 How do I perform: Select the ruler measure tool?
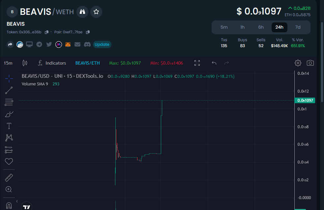(x=9, y=178)
